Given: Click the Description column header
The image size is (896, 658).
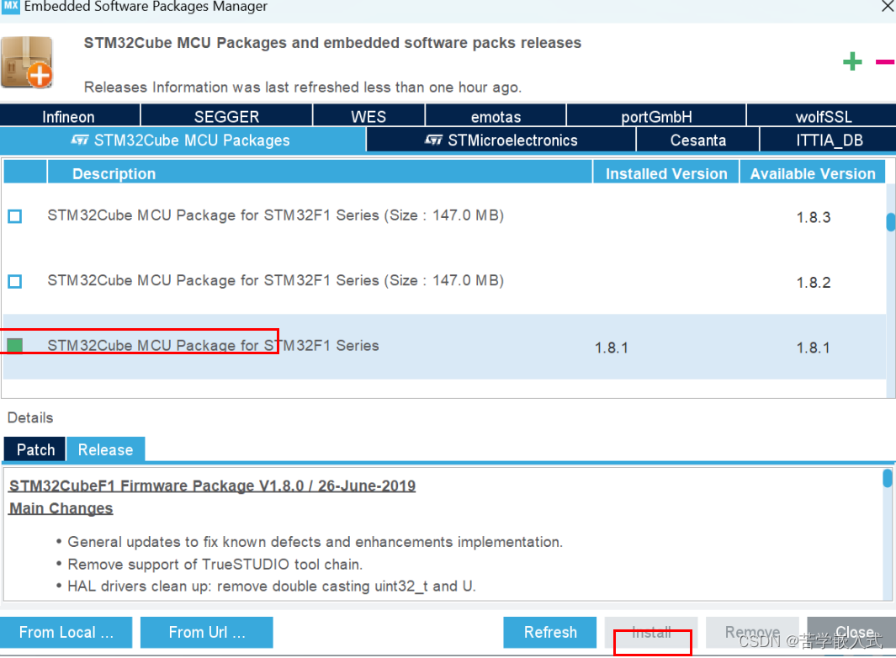Looking at the screenshot, I should [x=320, y=173].
